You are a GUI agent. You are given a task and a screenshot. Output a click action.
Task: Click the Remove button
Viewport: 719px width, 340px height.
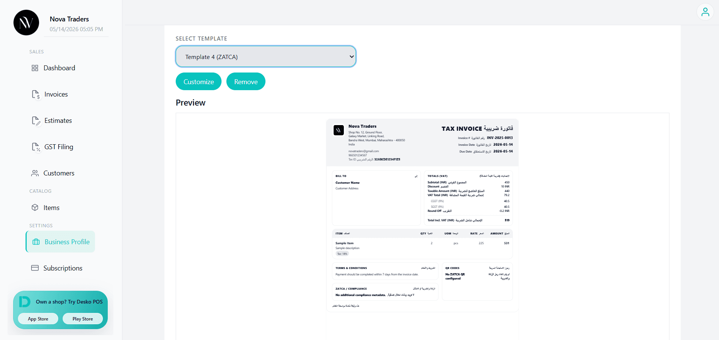(246, 82)
